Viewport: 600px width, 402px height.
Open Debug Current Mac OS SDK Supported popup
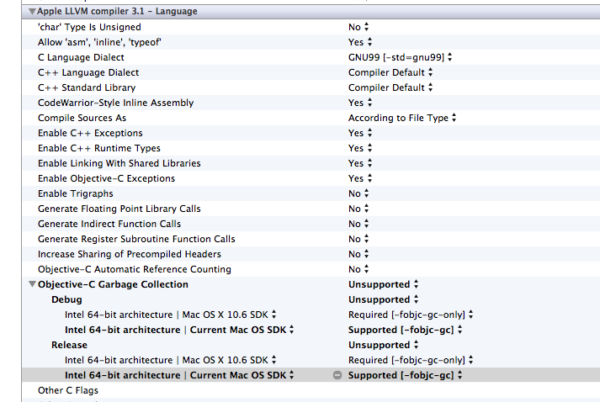pos(406,330)
